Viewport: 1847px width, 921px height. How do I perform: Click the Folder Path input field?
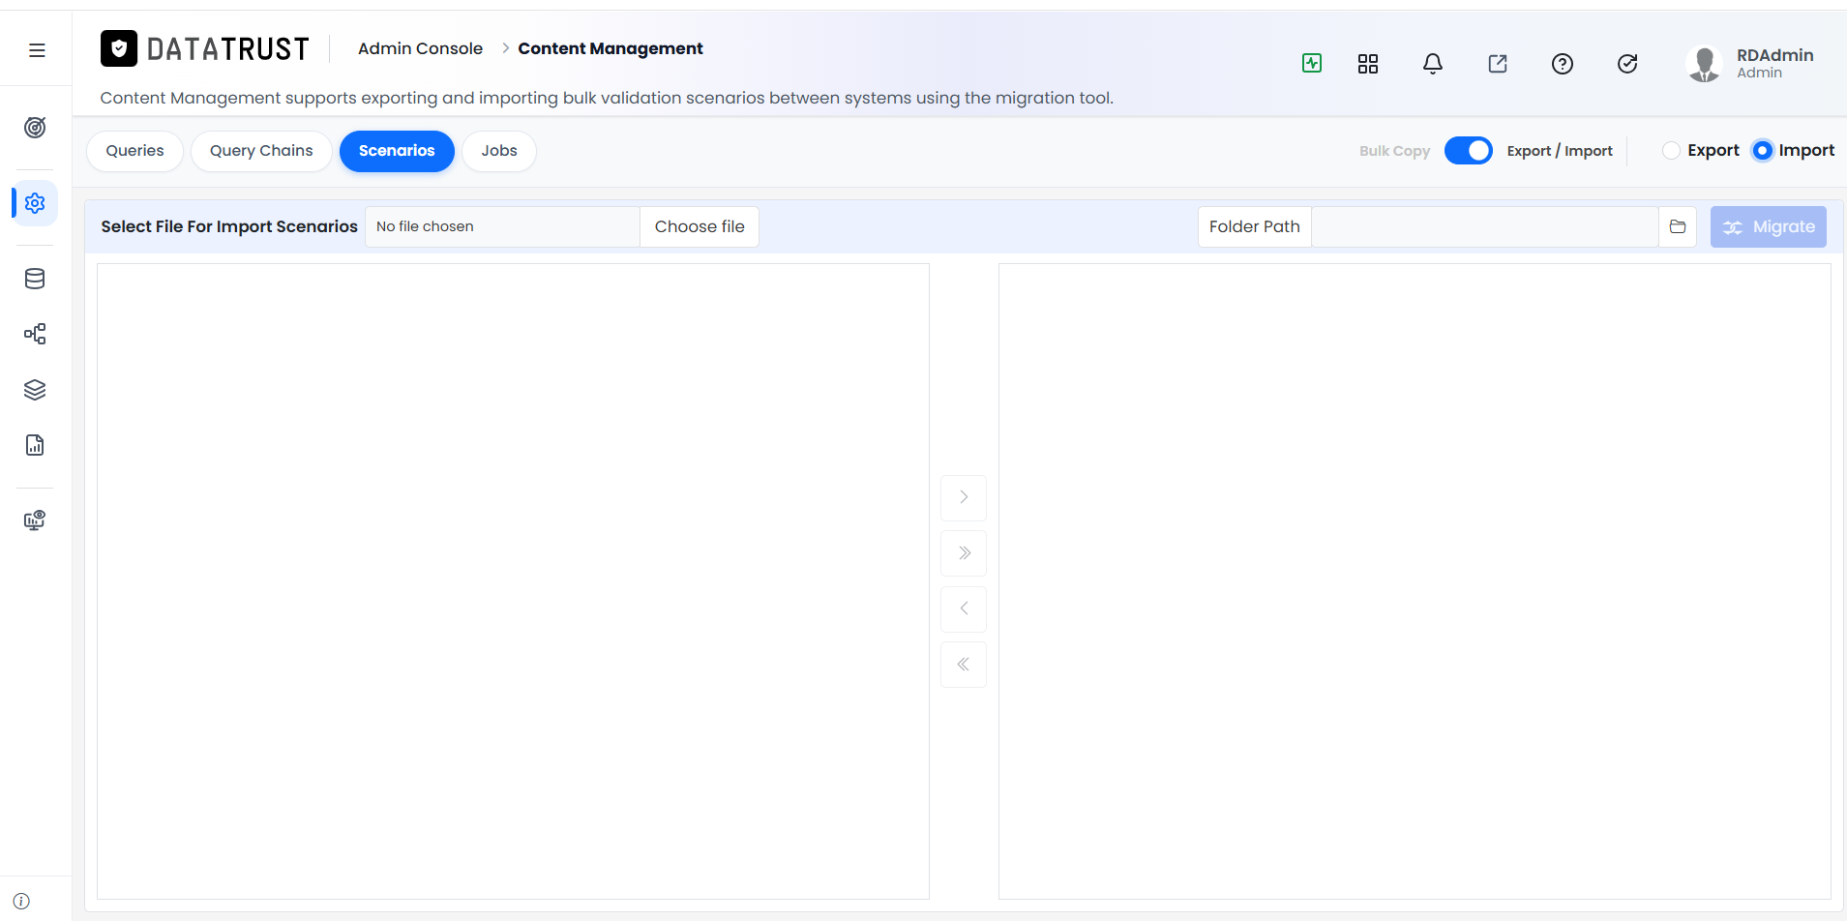pos(1485,226)
